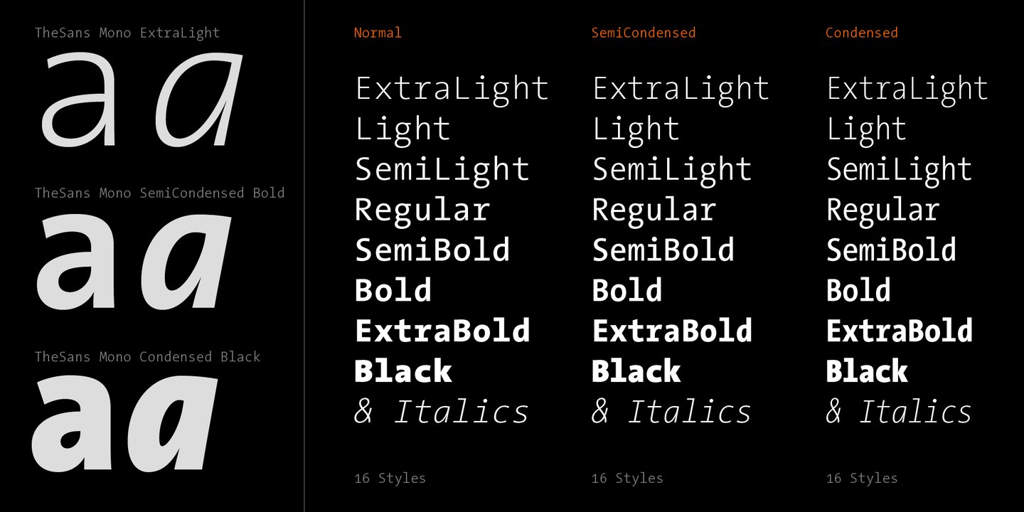This screenshot has width=1024, height=512.
Task: Click the upright Condensed Black 'a' glyph
Action: click(73, 425)
